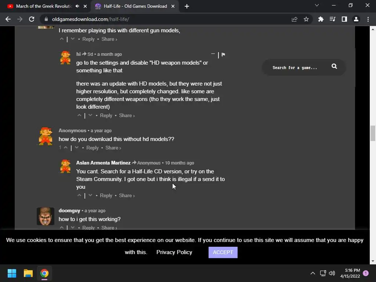Open a new browser tab
Image resolution: width=376 pixels, height=282 pixels.
pyautogui.click(x=187, y=6)
